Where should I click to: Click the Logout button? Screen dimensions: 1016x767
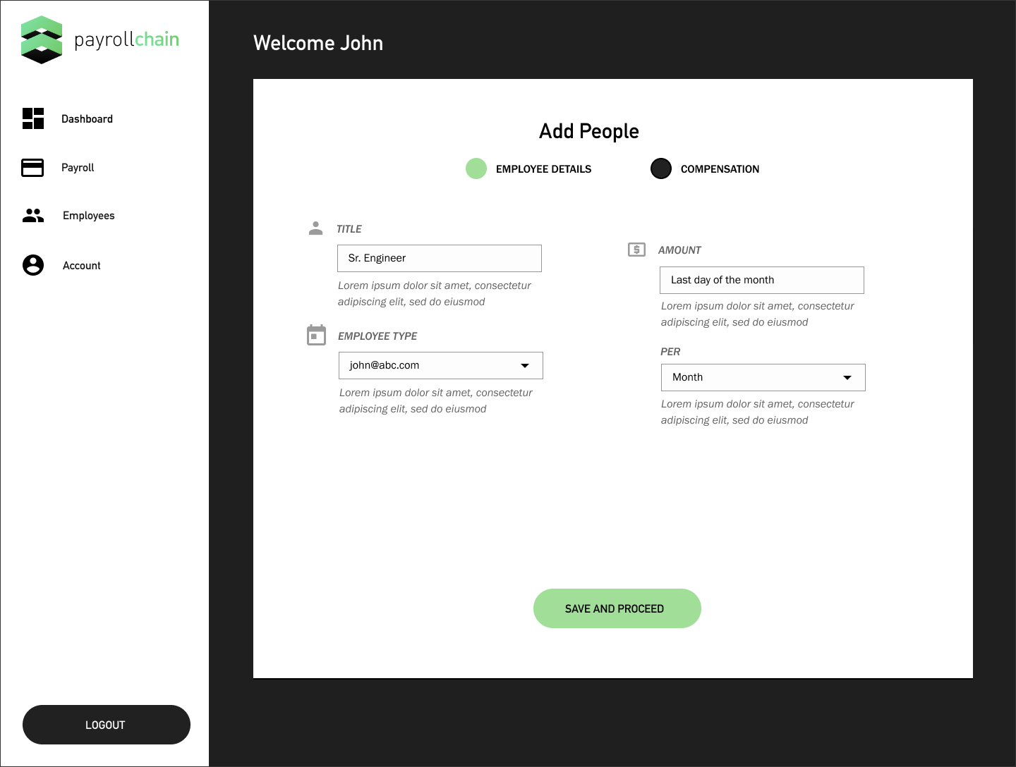click(107, 725)
